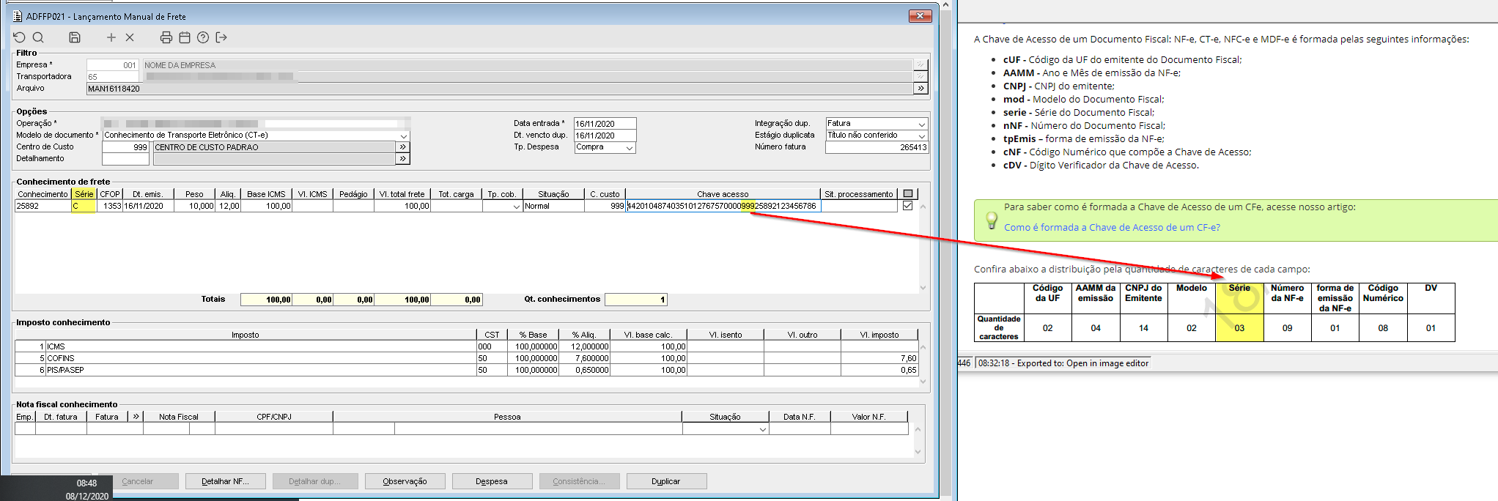The width and height of the screenshot is (1498, 501).
Task: Click the Empresa code field 001
Action: [x=112, y=64]
